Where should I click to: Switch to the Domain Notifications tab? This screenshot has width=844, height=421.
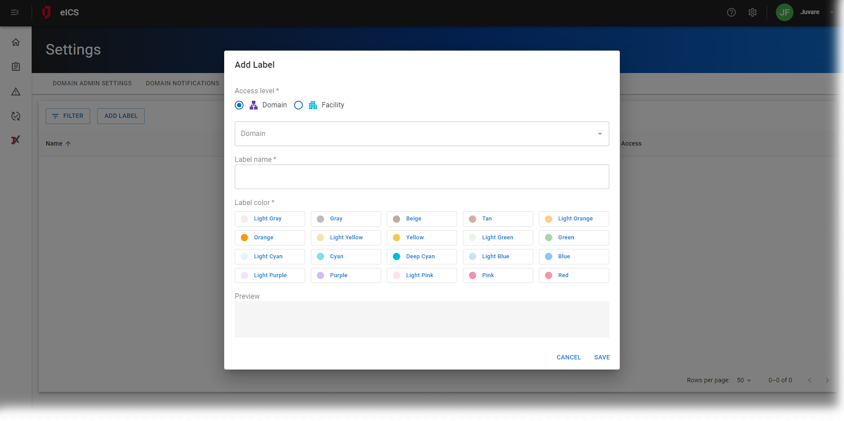tap(182, 83)
